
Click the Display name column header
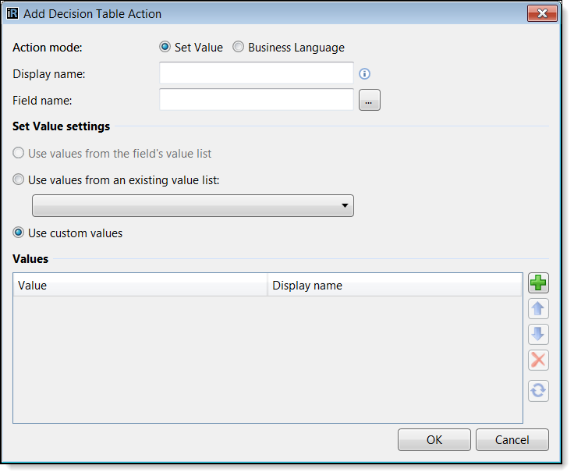click(395, 286)
